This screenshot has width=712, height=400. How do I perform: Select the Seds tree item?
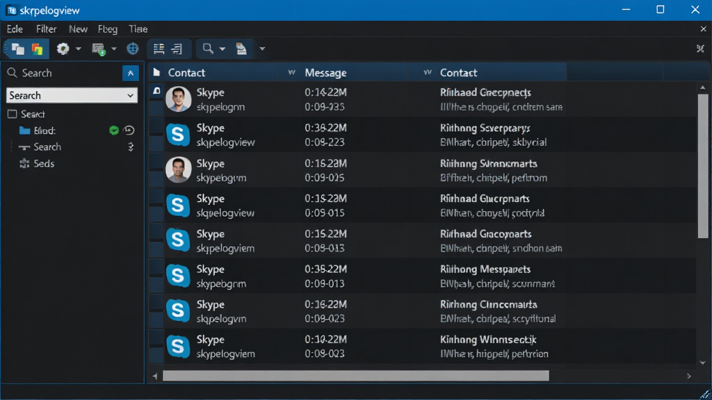44,164
